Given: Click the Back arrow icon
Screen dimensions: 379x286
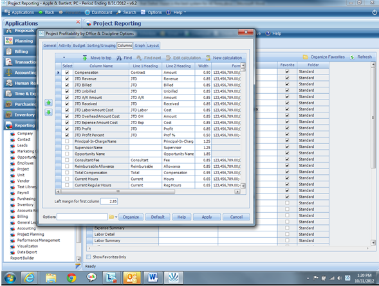Looking at the screenshot, I should pyautogui.click(x=41, y=12).
